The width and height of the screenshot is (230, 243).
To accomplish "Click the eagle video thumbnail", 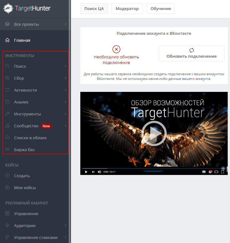I will 154,133.
